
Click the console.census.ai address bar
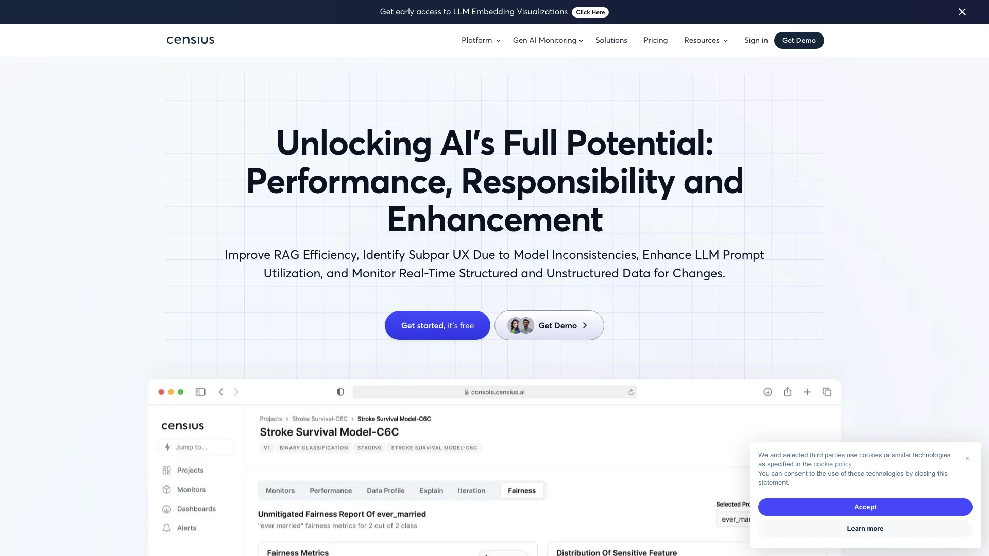pos(494,392)
